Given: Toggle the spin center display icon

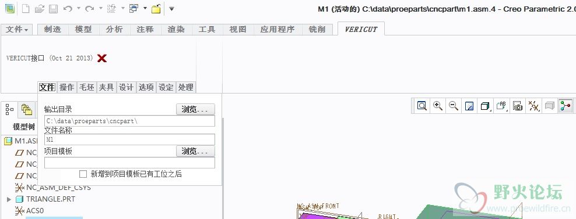Looking at the screenshot, I should pos(566,106).
